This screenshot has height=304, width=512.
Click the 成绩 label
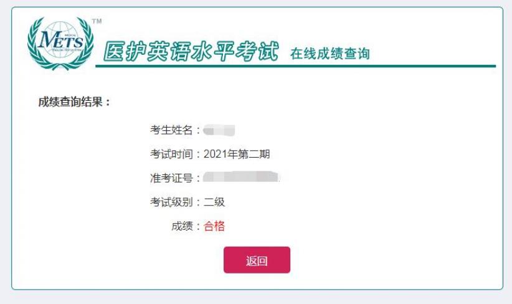[182, 226]
